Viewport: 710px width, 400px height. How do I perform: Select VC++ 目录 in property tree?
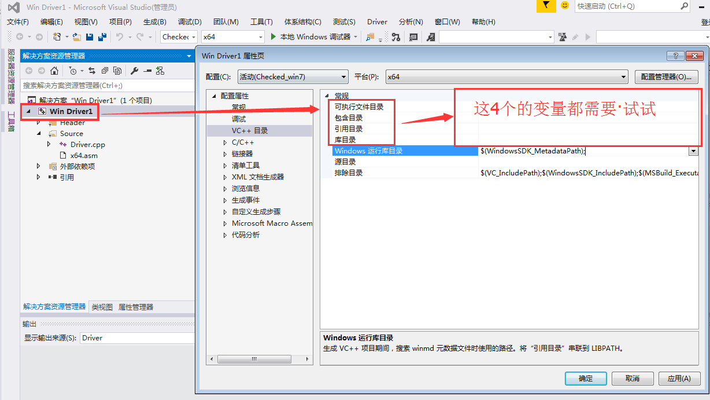coord(250,131)
